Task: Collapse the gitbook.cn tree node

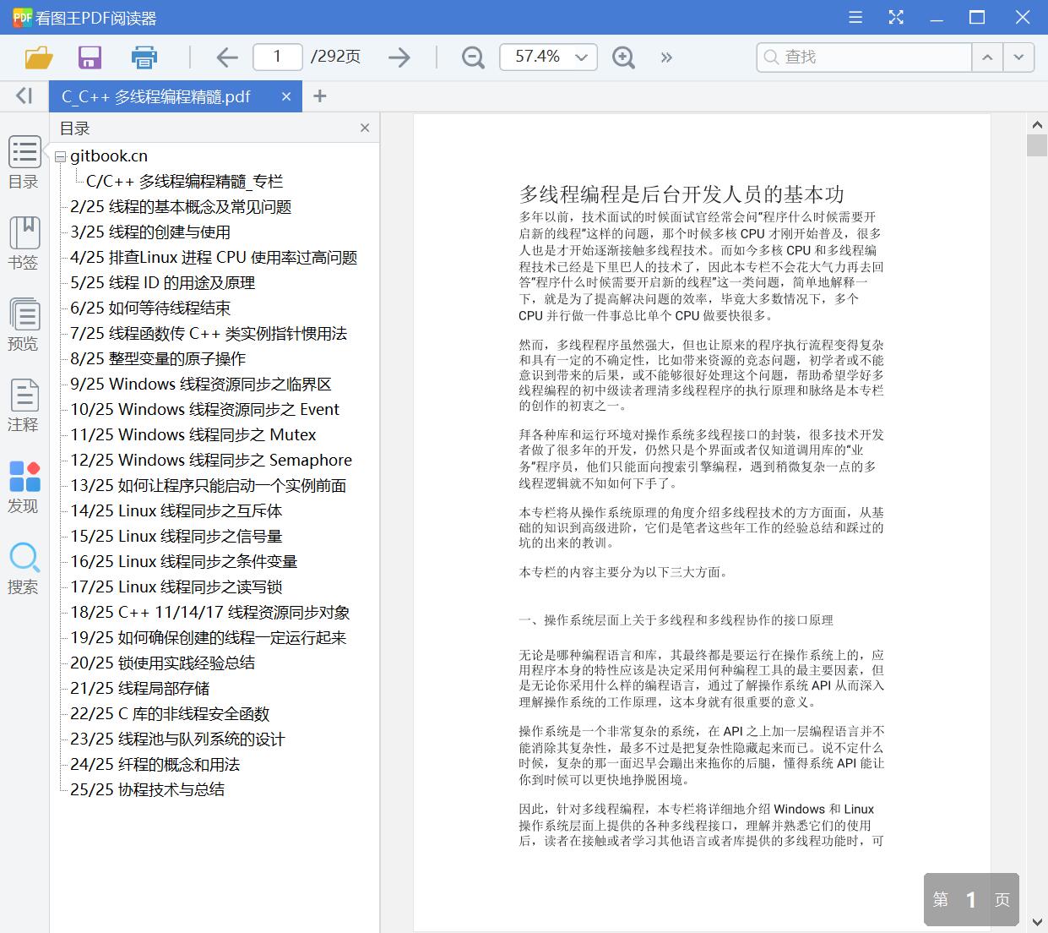Action: (x=59, y=155)
